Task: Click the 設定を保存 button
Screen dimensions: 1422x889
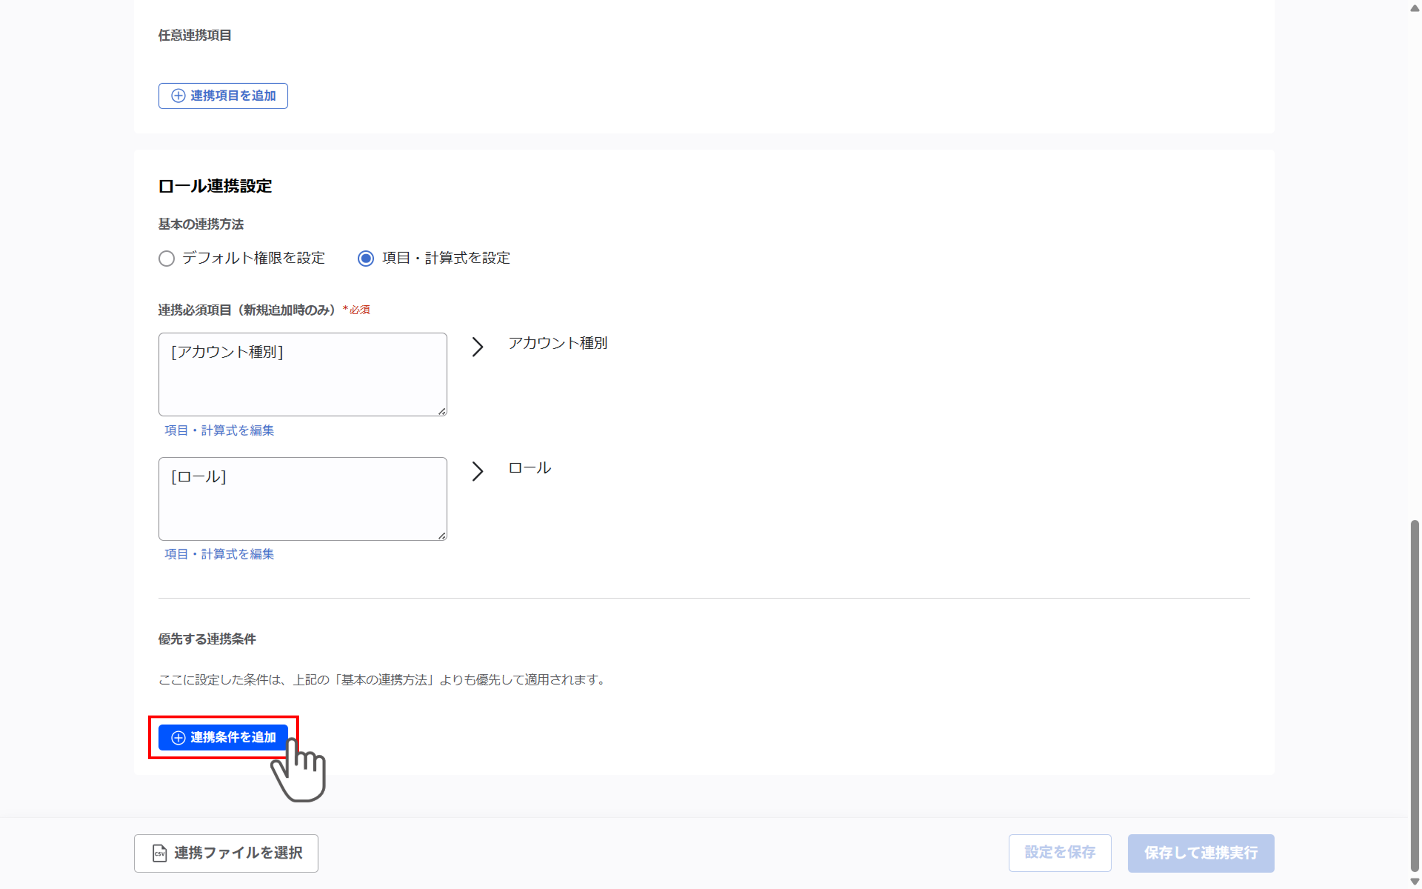Action: point(1059,853)
